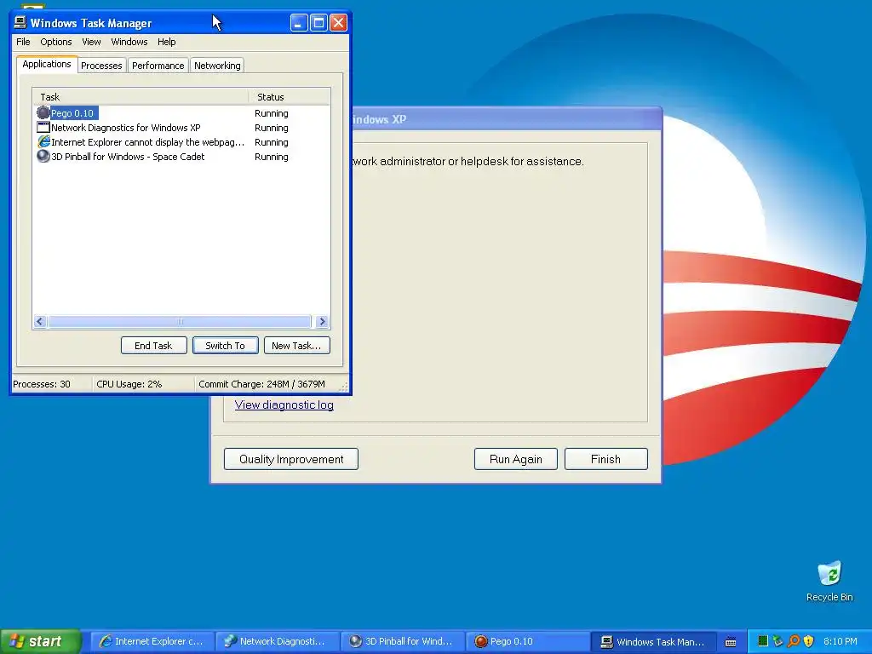
Task: Click the Task Manager title bar icon
Action: pyautogui.click(x=20, y=22)
